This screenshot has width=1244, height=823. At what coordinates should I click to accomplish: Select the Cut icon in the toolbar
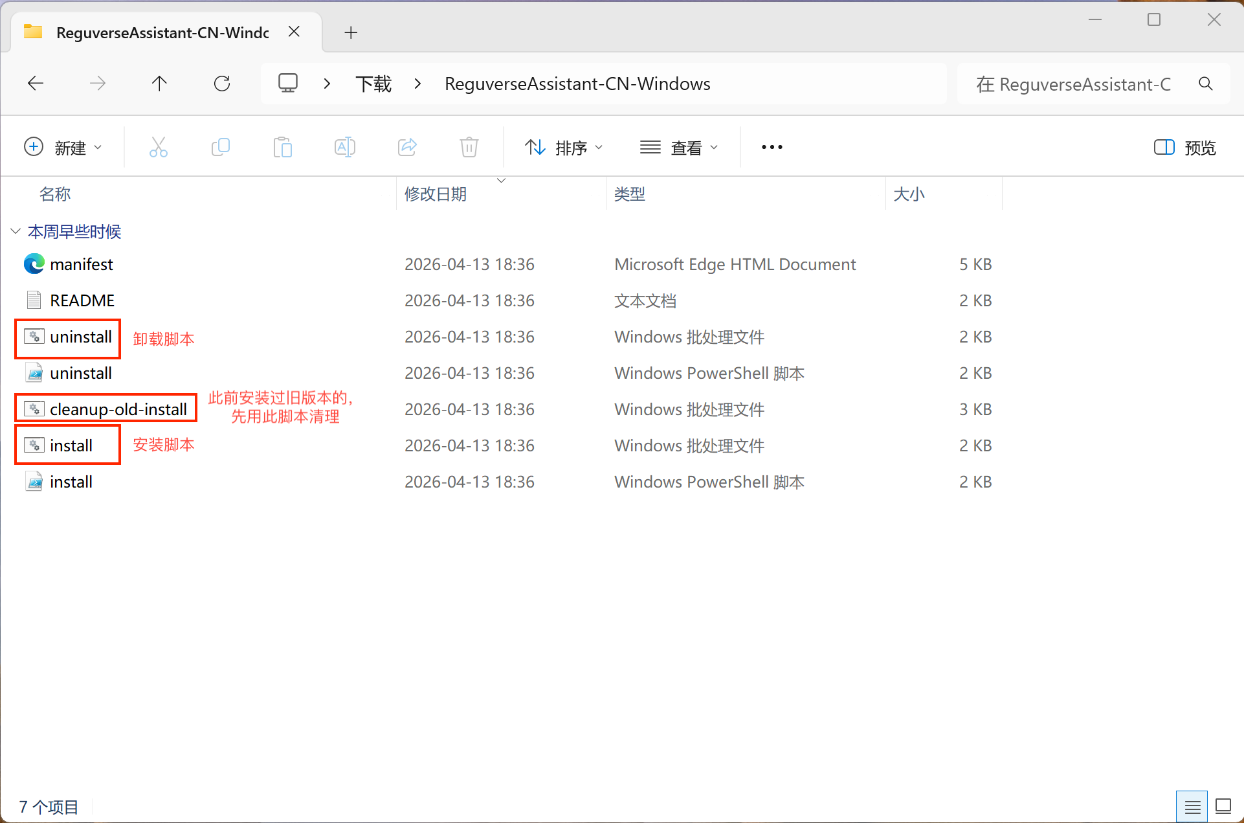click(x=159, y=147)
